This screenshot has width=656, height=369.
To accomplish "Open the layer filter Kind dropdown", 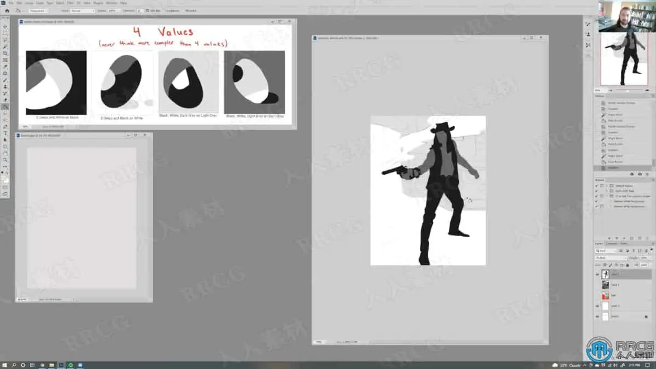I will [606, 250].
